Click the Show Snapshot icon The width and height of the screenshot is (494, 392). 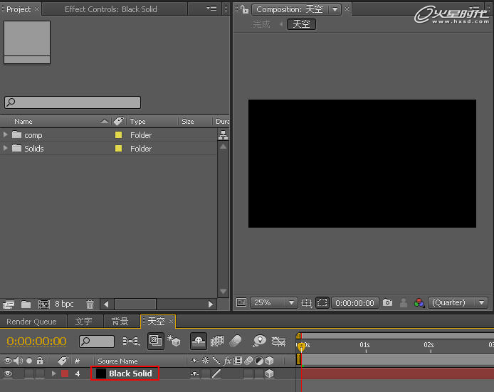click(x=404, y=303)
